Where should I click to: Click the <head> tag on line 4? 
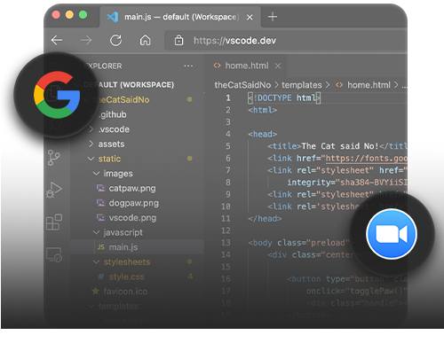click(263, 134)
